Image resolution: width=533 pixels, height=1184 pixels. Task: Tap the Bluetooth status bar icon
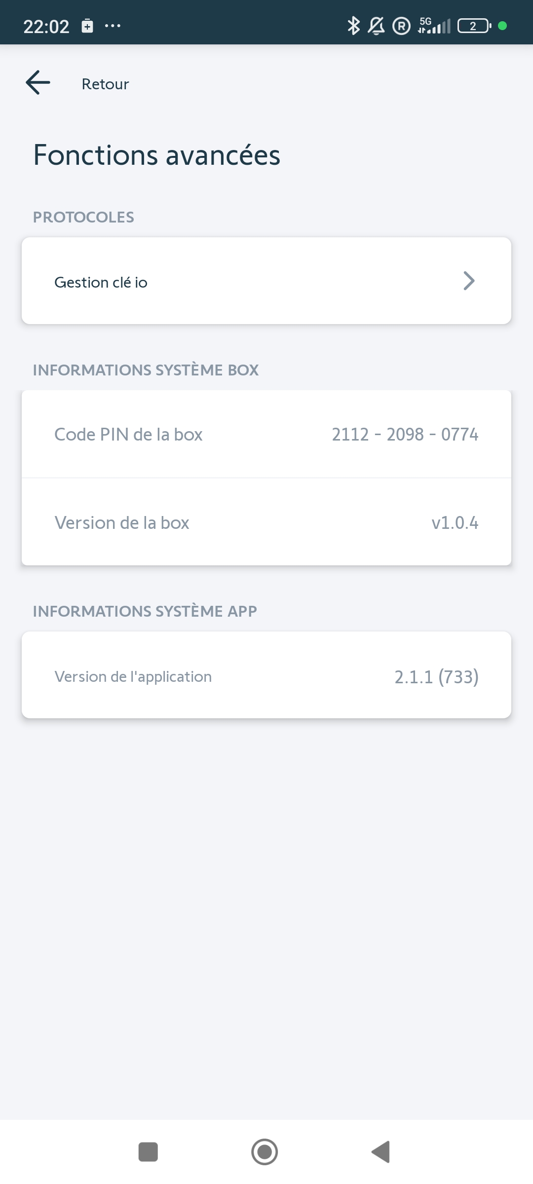pos(353,26)
